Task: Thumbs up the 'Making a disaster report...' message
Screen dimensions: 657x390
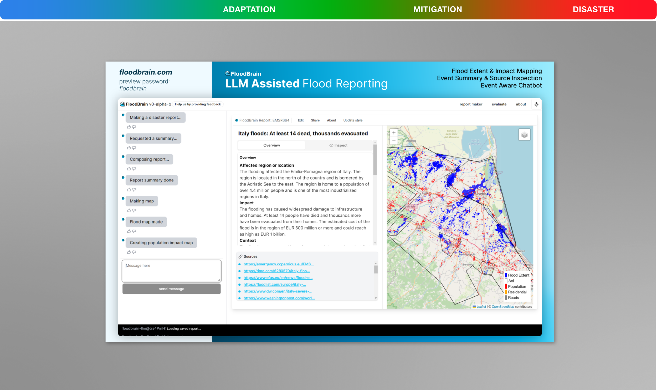Action: pyautogui.click(x=129, y=127)
